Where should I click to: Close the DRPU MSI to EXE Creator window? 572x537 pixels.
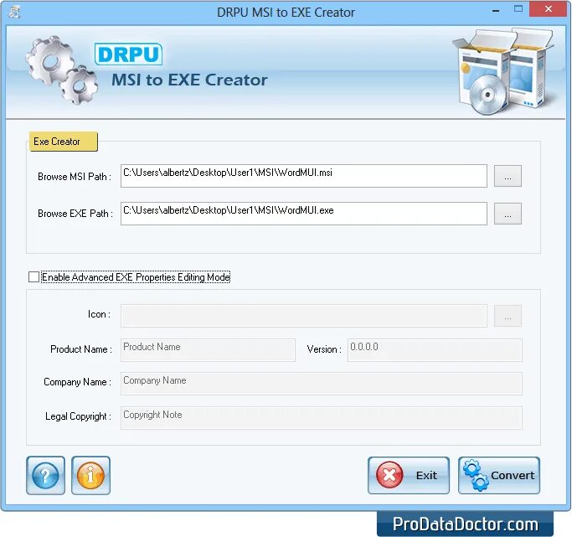[549, 9]
